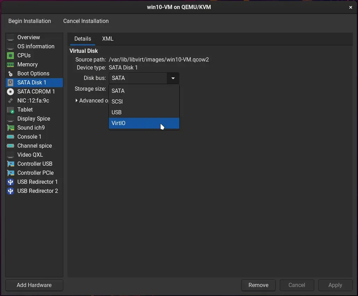The width and height of the screenshot is (358, 296).
Task: Select the Memory RAM stick icon
Action: coord(10,65)
